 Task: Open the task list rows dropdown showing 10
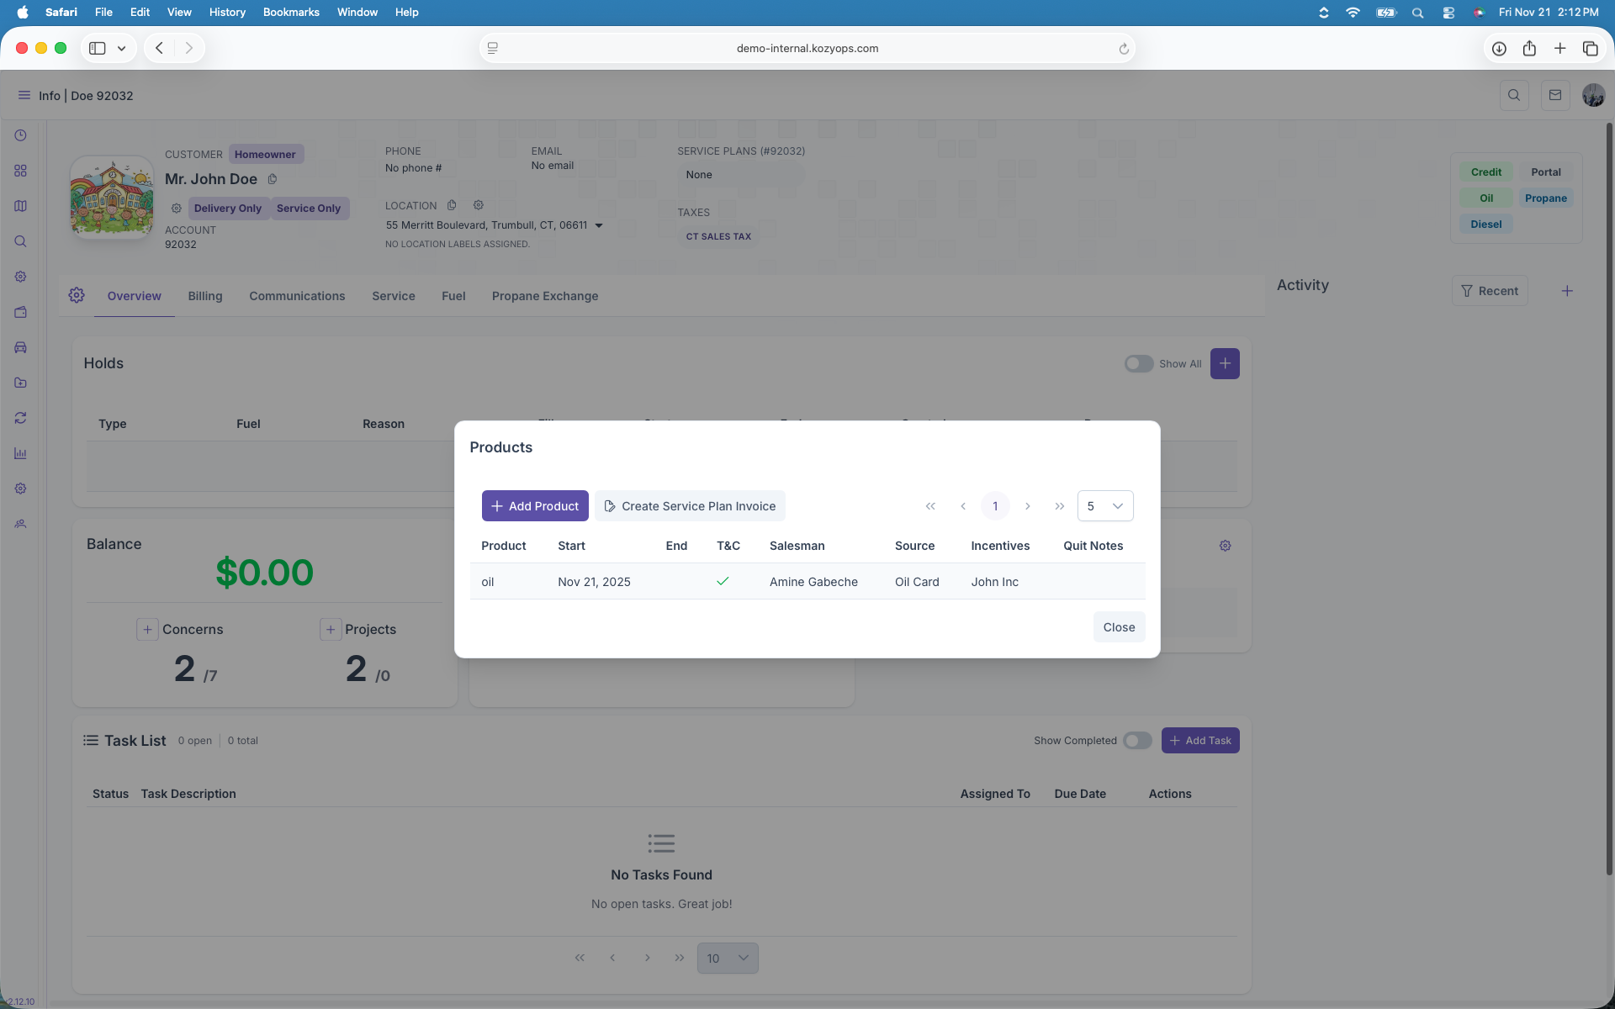[x=727, y=958]
